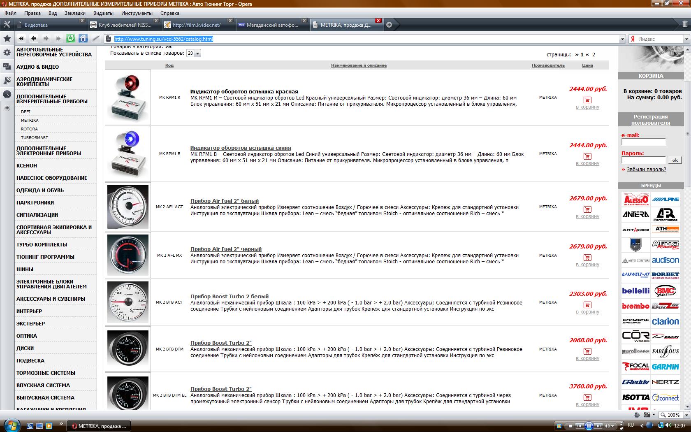Go to the browser Home page
The width and height of the screenshot is (691, 432).
coord(83,38)
